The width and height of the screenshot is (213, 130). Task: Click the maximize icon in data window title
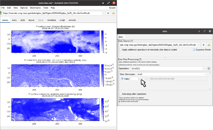pos(204,31)
